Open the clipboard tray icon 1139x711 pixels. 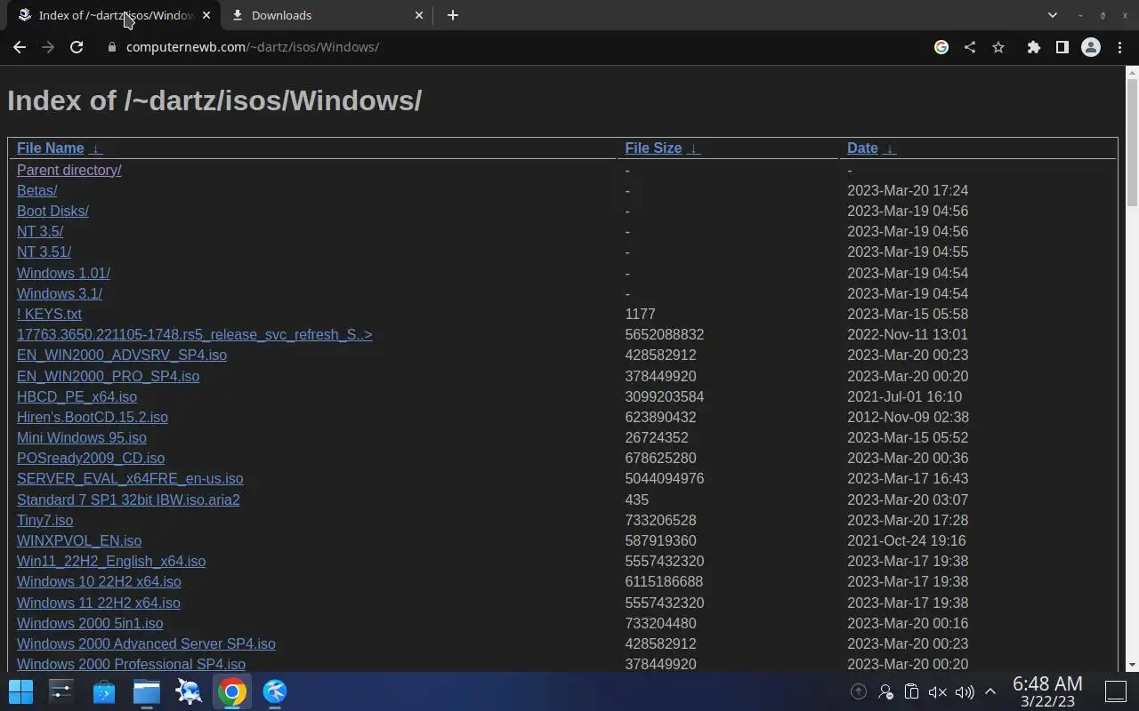pos(911,691)
